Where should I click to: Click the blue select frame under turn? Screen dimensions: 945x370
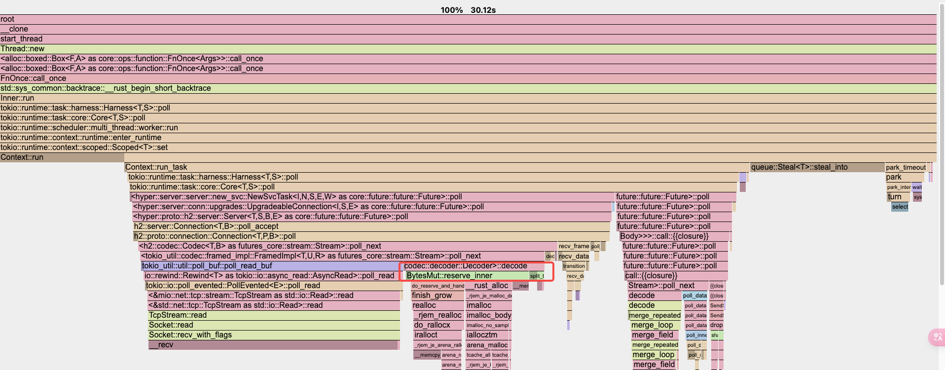[x=900, y=207]
